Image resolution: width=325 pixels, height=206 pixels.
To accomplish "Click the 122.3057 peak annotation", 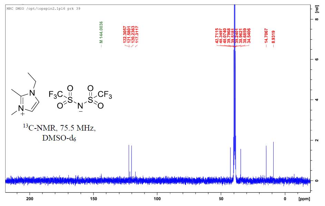I will (125, 34).
